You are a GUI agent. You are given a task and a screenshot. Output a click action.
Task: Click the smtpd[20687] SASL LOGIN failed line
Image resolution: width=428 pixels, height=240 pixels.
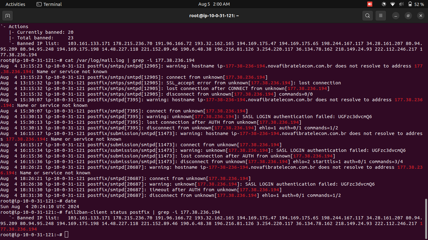click(x=187, y=184)
